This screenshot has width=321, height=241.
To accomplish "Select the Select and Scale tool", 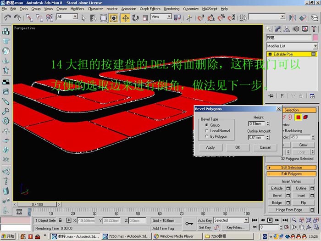I will [x=145, y=18].
